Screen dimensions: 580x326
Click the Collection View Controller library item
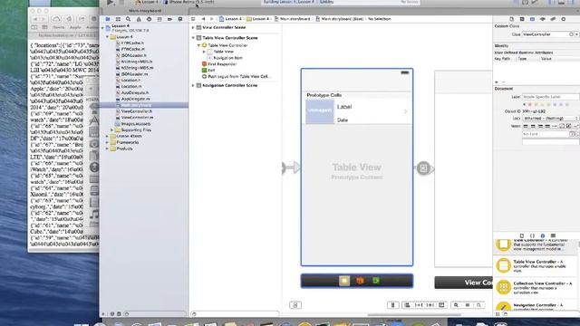click(x=535, y=287)
